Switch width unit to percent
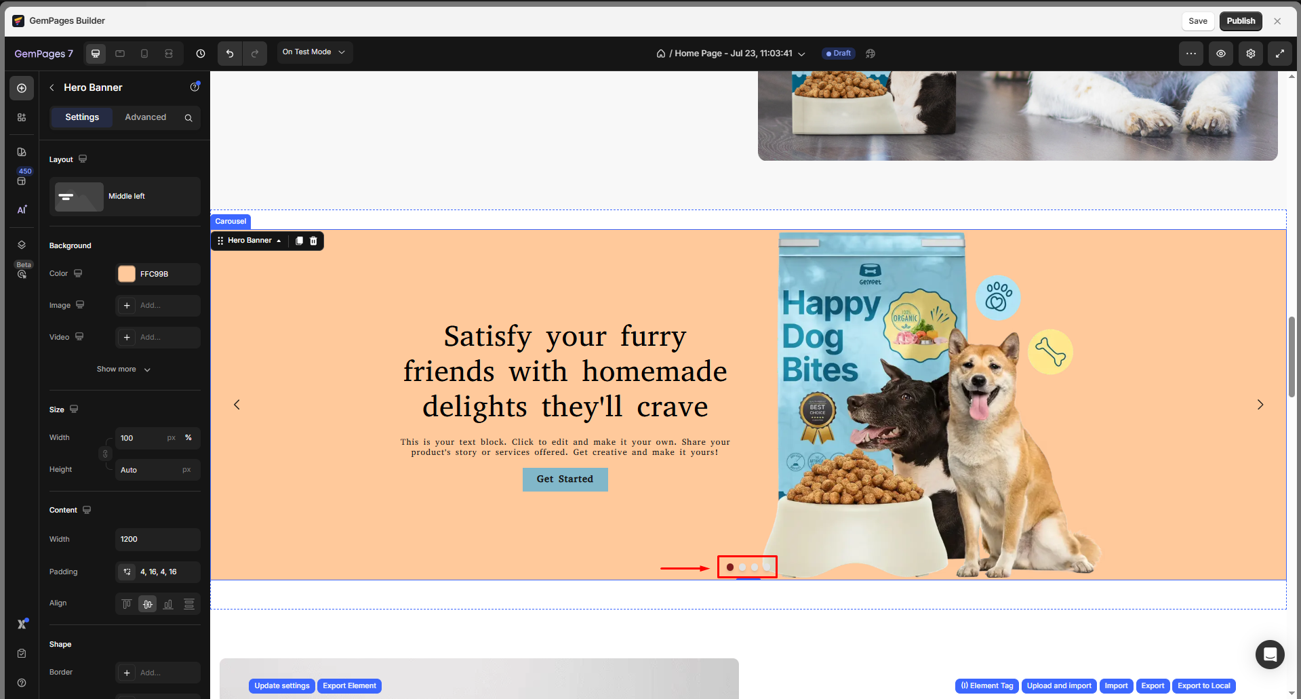Screen dimensions: 1301x699 (x=188, y=438)
